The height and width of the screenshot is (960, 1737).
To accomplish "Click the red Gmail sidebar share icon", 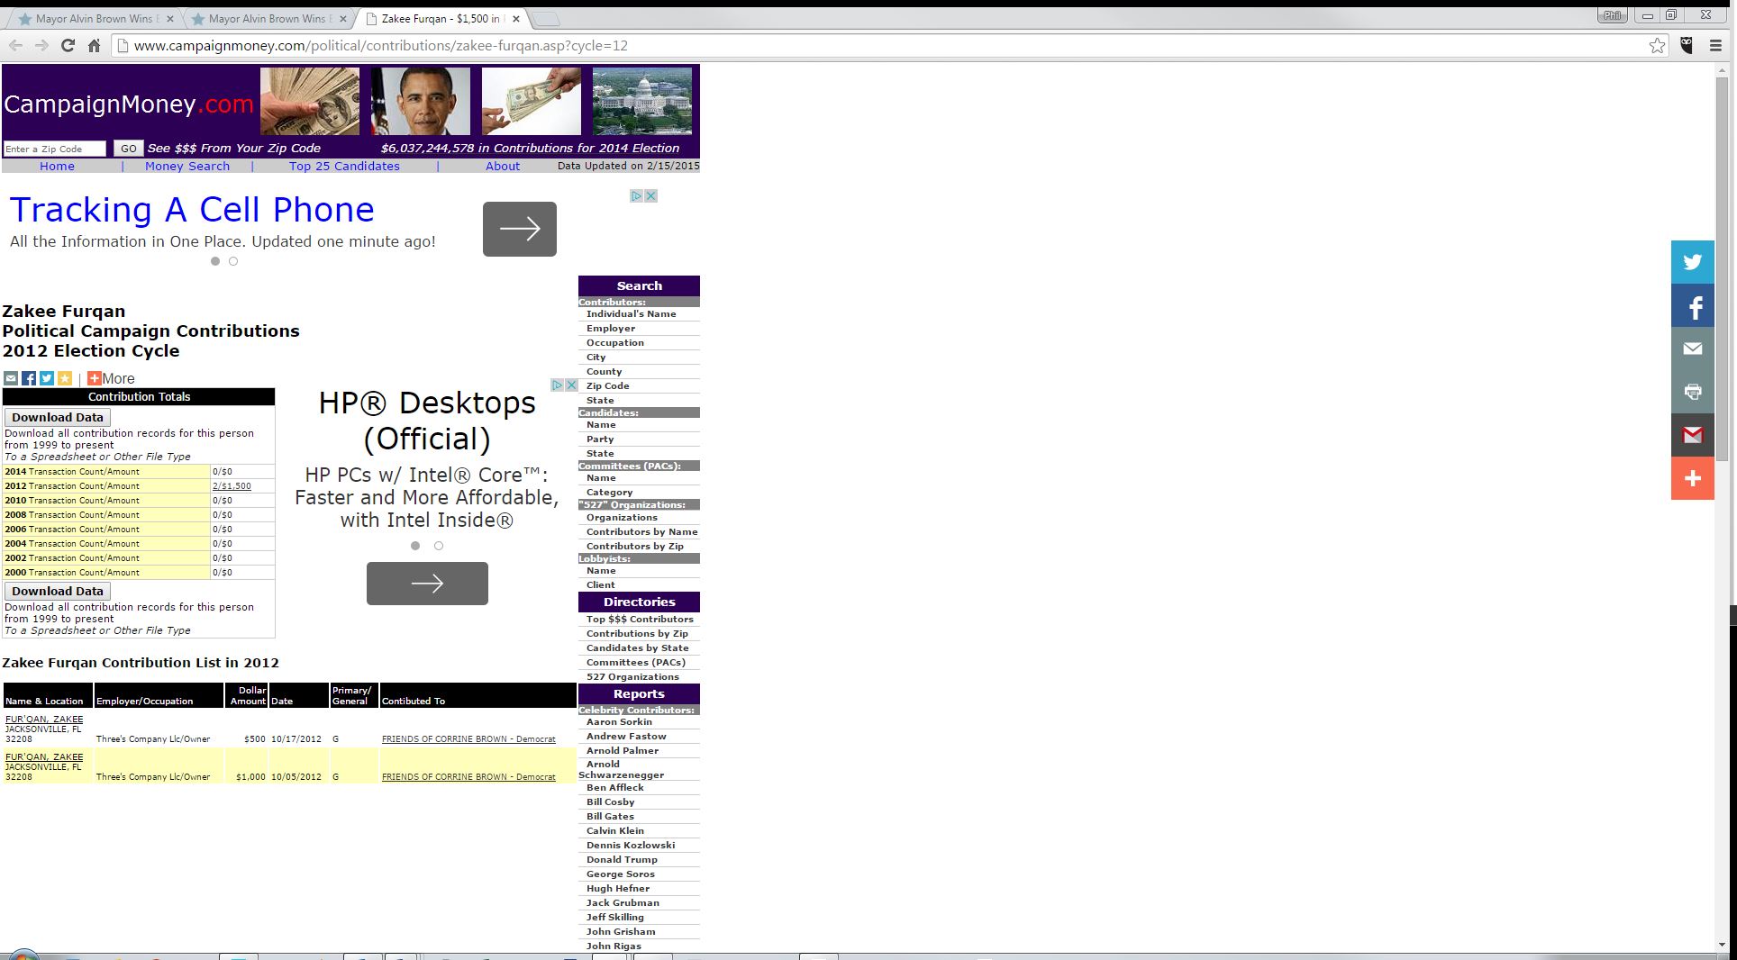I will pos(1692,435).
